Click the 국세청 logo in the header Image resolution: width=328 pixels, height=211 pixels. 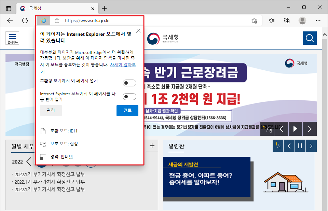click(x=163, y=39)
